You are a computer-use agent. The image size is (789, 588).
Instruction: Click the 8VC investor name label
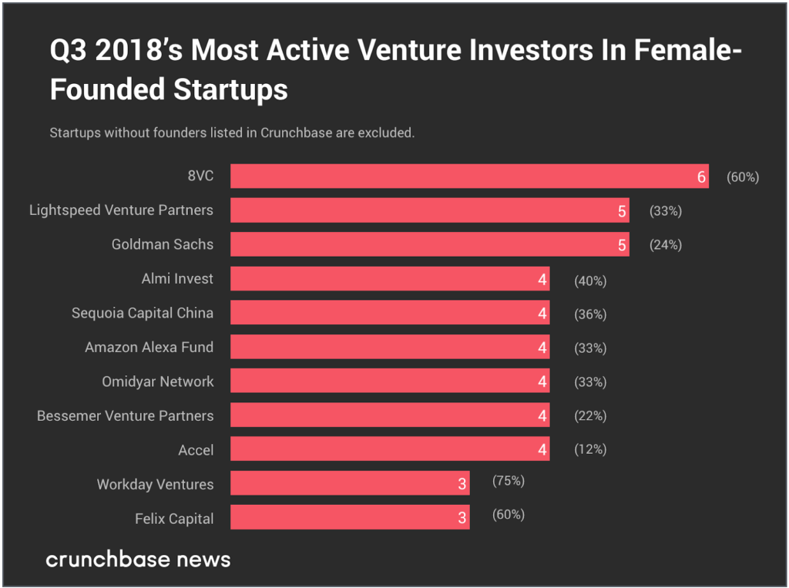pyautogui.click(x=200, y=176)
